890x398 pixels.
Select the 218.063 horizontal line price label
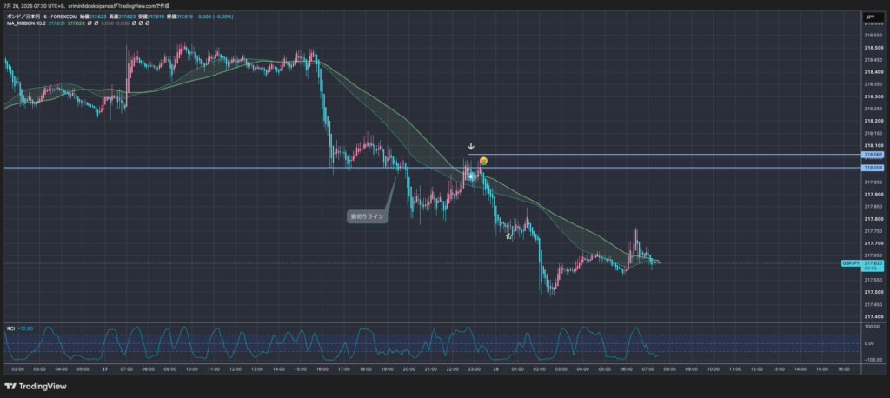[873, 155]
